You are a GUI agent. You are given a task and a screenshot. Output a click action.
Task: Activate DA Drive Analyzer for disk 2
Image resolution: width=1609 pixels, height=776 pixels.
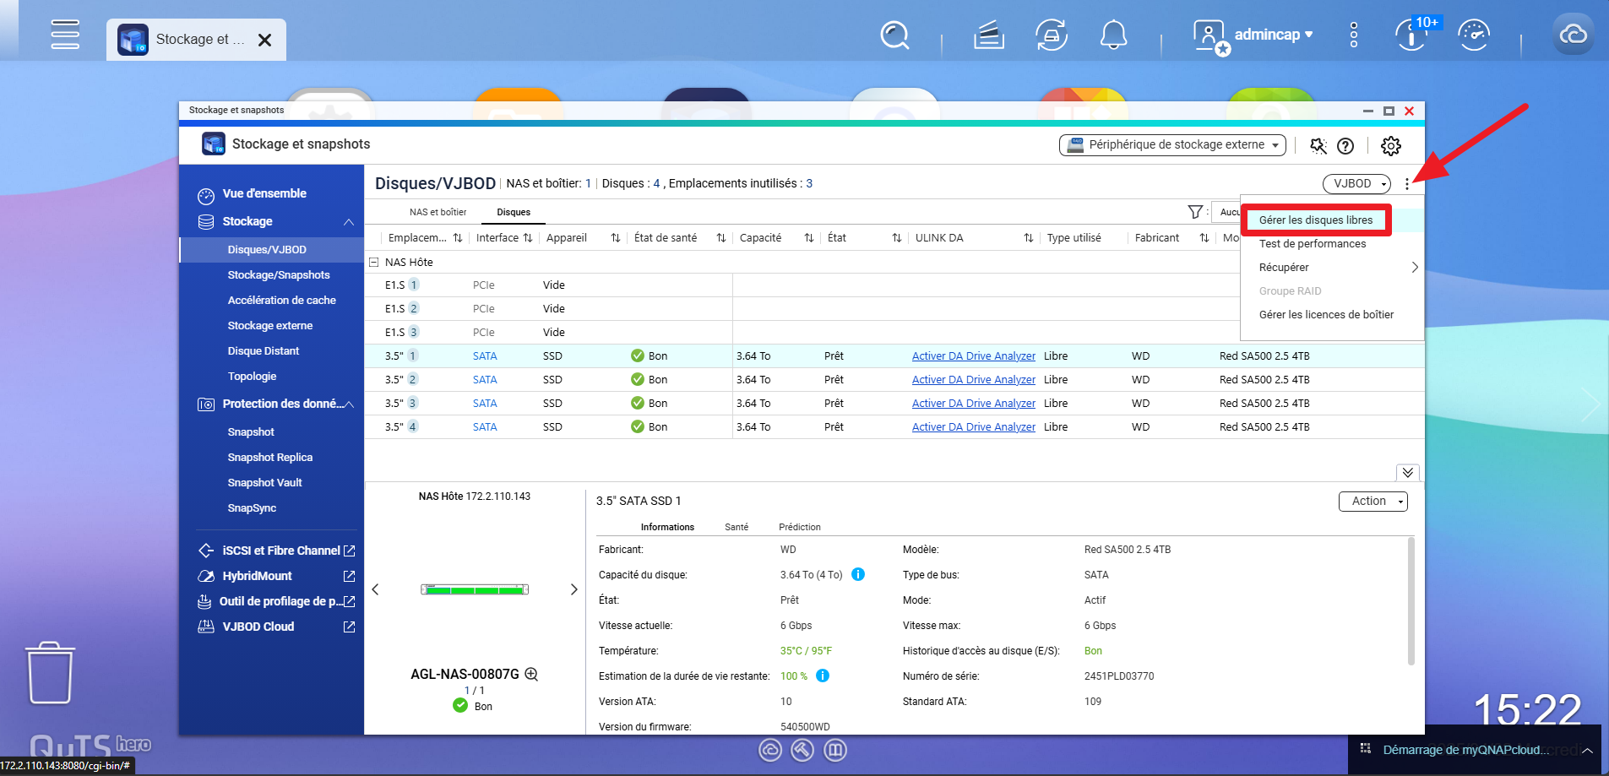(x=974, y=380)
